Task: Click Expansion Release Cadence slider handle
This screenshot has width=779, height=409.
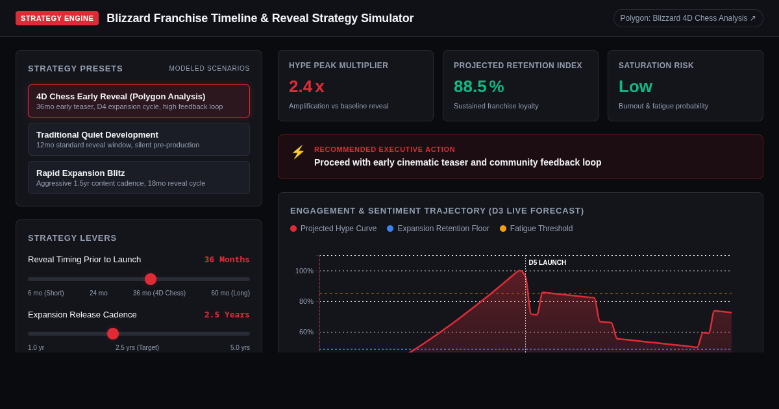Action: pos(113,334)
